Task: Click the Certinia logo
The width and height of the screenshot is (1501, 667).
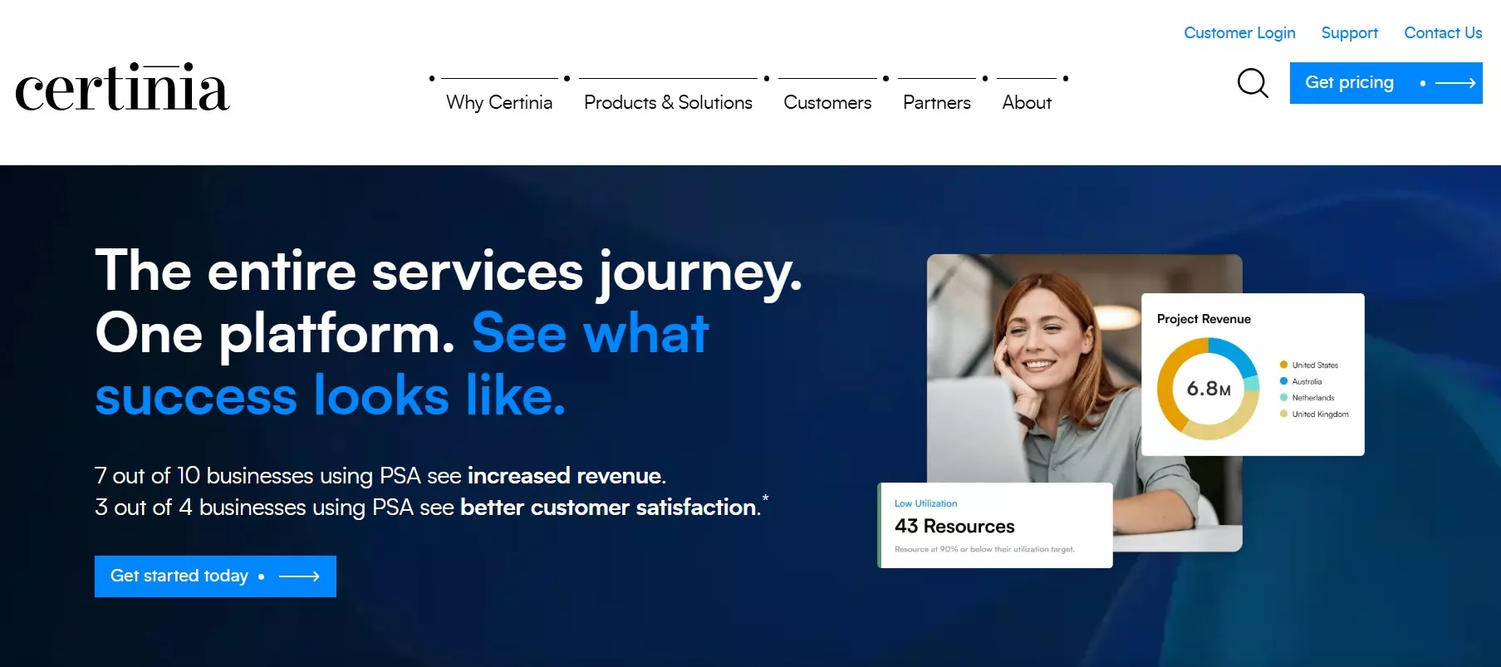Action: click(122, 88)
